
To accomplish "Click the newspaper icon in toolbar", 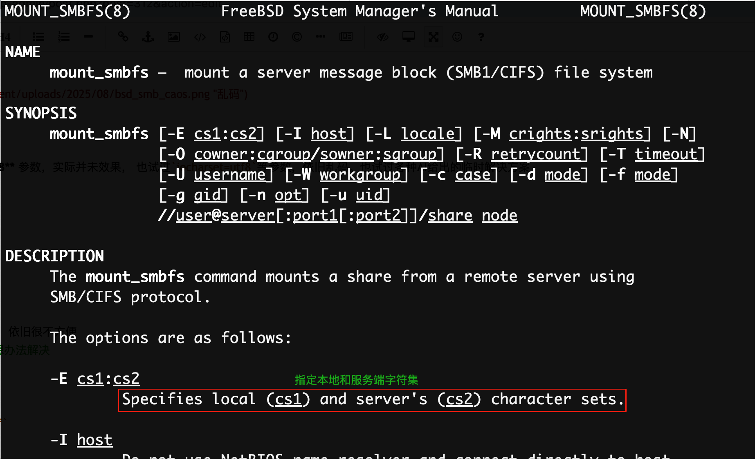I will [346, 37].
